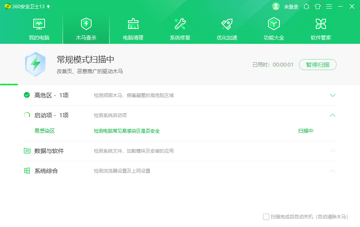Open 功能大全 cube icon
The image size is (360, 227).
point(274,24)
